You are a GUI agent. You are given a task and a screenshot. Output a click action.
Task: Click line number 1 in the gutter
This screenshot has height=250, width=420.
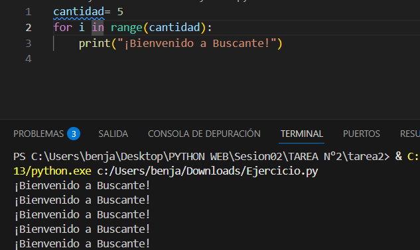point(29,12)
